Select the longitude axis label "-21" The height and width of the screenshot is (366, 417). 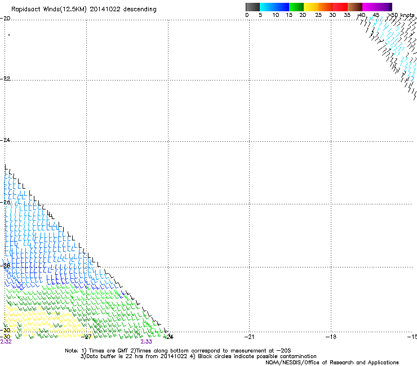pyautogui.click(x=250, y=337)
